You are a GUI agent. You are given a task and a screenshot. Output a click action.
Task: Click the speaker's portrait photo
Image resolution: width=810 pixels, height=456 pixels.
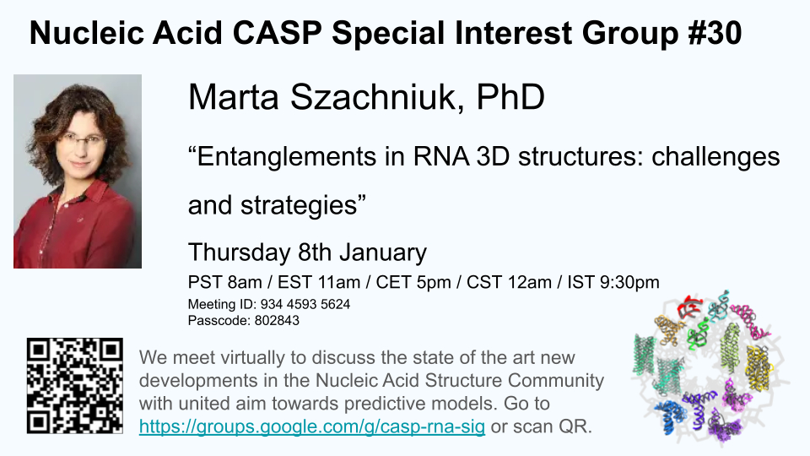78,171
